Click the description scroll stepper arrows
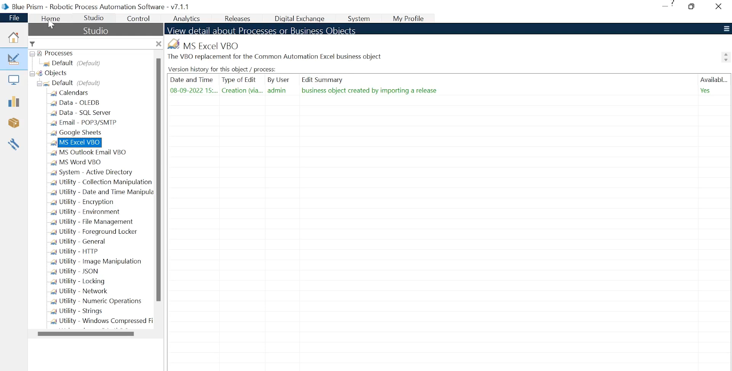 coord(726,57)
